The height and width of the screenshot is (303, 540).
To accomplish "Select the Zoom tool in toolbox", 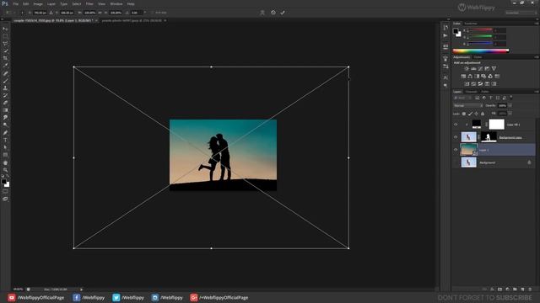I will [x=5, y=170].
